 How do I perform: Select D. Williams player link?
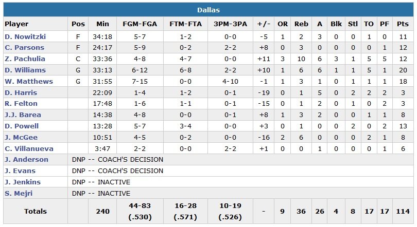click(25, 70)
